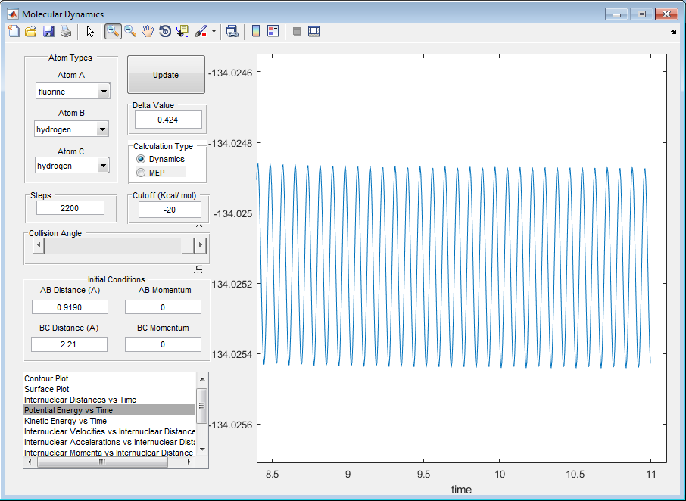Open the Atom C dropdown list
The image size is (686, 501).
point(104,166)
